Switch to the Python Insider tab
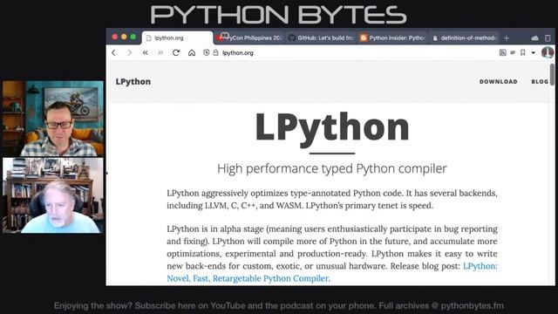Image resolution: width=558 pixels, height=314 pixels. (x=392, y=38)
